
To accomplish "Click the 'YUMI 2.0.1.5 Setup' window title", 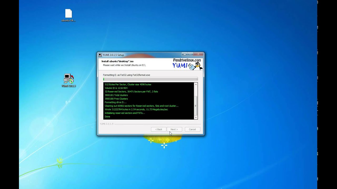I will click(x=113, y=55).
